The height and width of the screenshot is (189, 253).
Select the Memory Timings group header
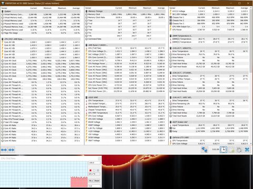125,11
